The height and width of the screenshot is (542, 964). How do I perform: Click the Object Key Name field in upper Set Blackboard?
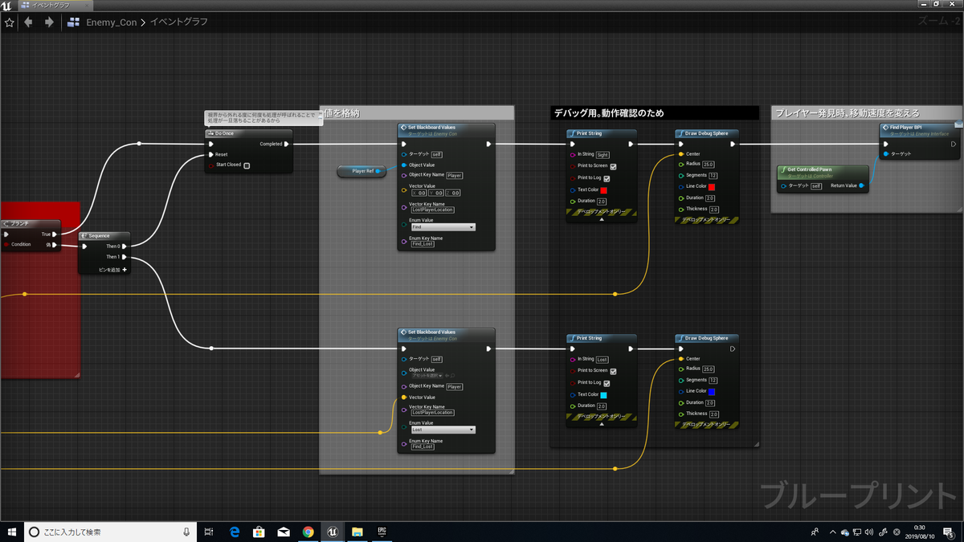point(455,175)
